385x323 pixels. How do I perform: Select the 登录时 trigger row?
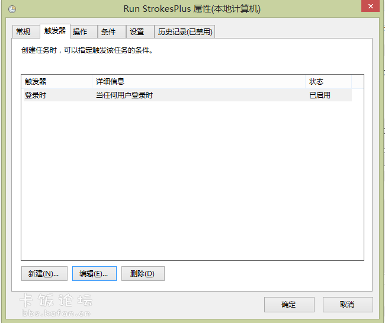pyautogui.click(x=188, y=95)
